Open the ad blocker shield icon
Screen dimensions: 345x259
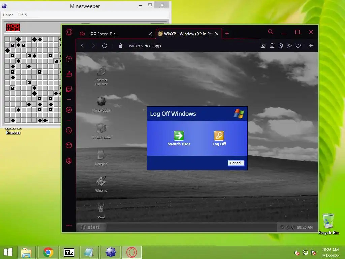point(281,46)
